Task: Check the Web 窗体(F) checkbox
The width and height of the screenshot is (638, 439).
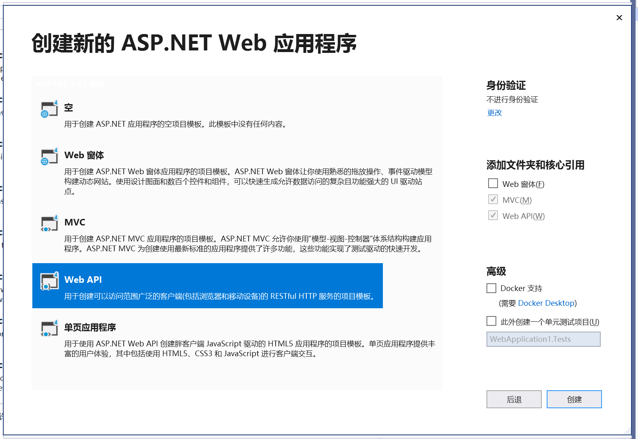Action: coord(493,183)
